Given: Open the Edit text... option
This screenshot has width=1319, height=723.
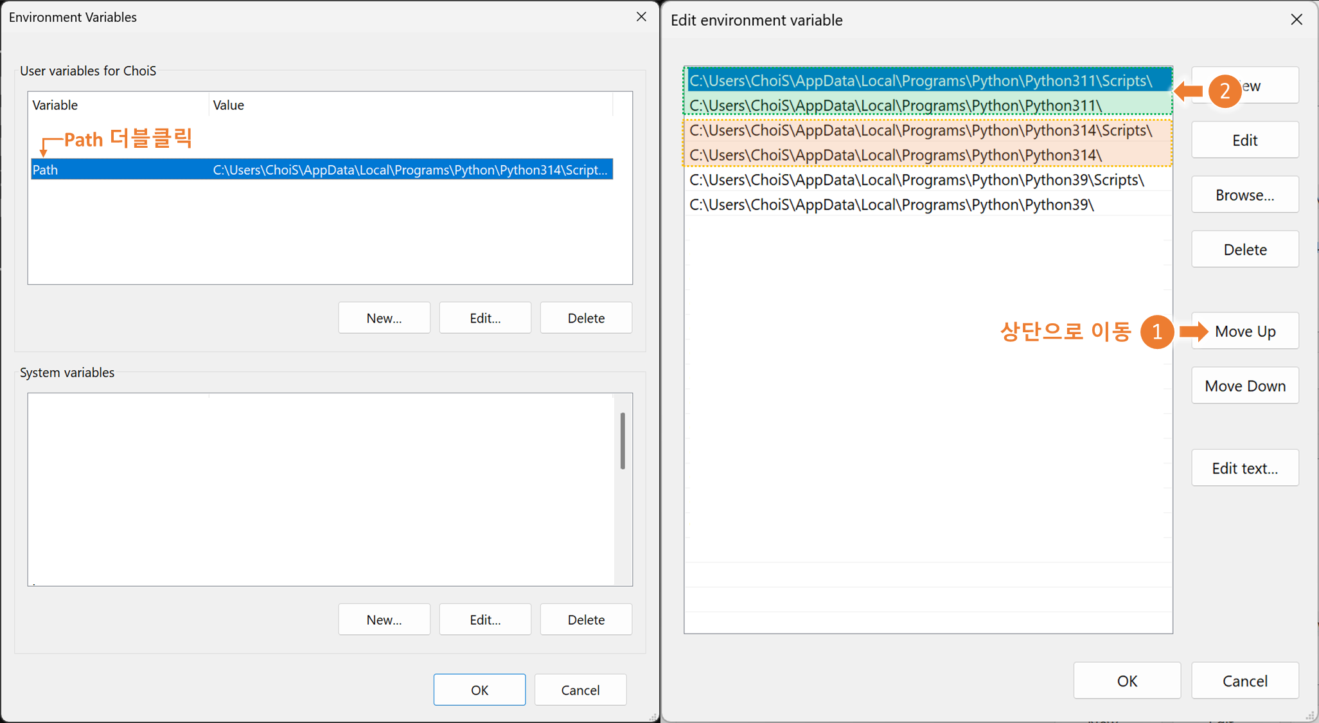Looking at the screenshot, I should coord(1244,469).
